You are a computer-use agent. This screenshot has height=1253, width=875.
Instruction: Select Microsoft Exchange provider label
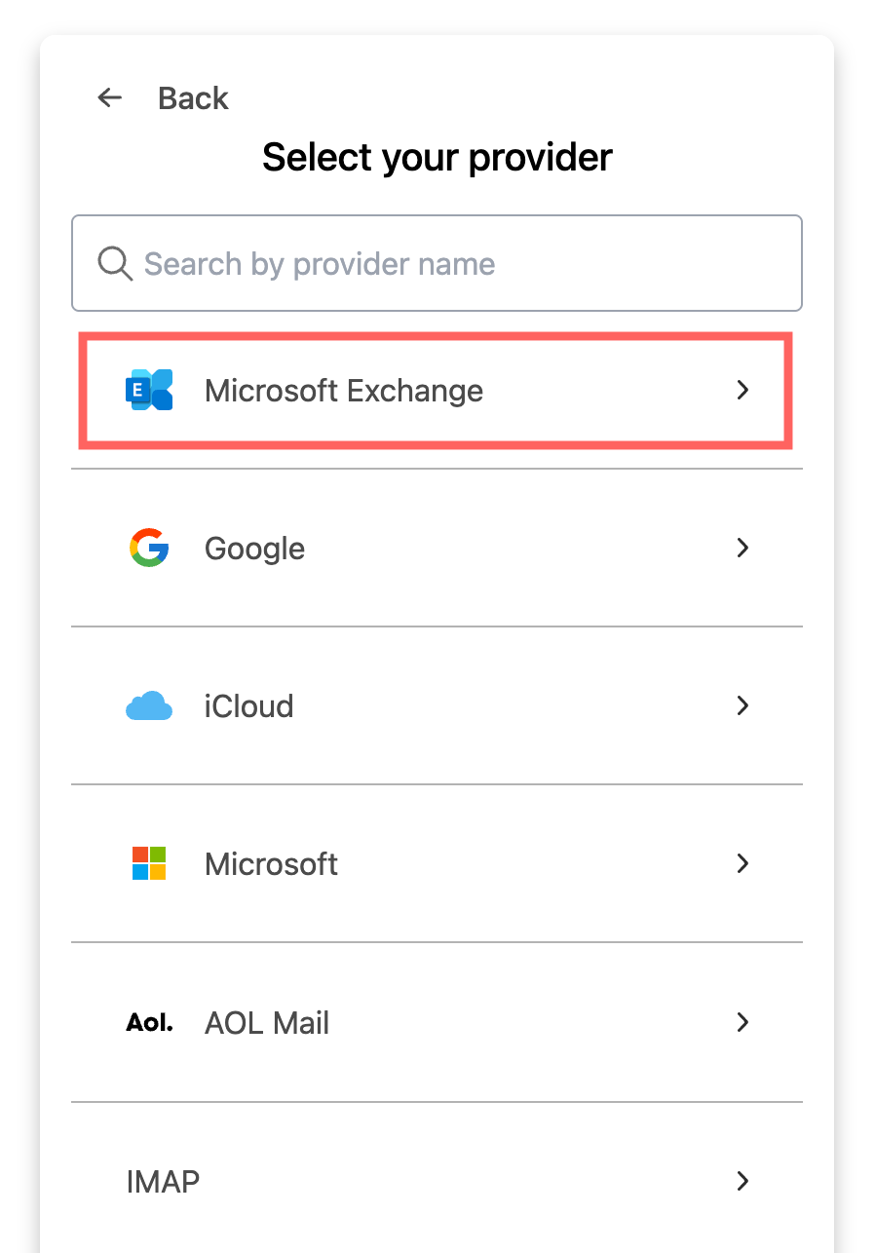coord(344,391)
